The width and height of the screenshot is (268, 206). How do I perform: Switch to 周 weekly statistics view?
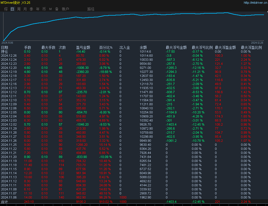click(x=18, y=9)
